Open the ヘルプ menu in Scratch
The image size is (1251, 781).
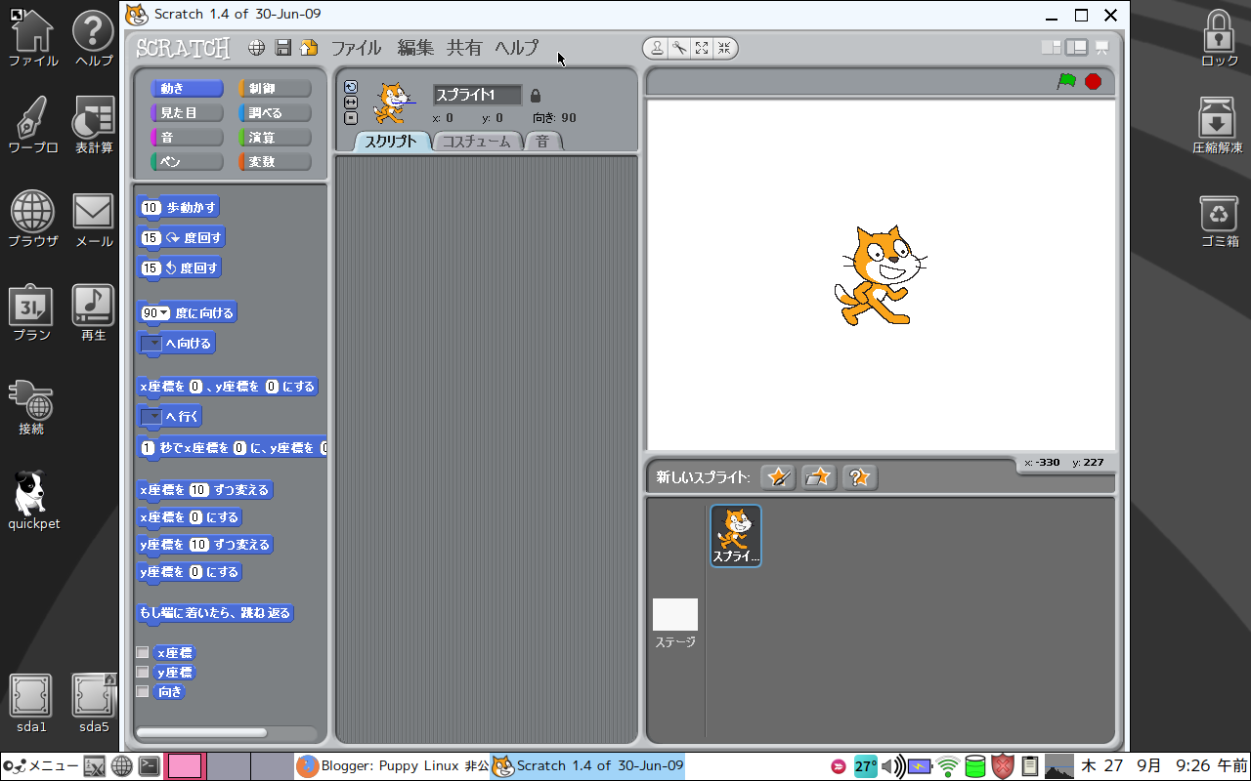[516, 48]
